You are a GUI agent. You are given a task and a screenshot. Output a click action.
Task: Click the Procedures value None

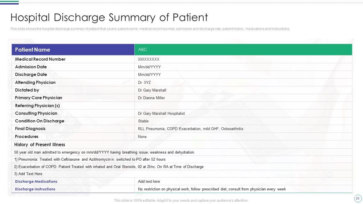(x=142, y=137)
